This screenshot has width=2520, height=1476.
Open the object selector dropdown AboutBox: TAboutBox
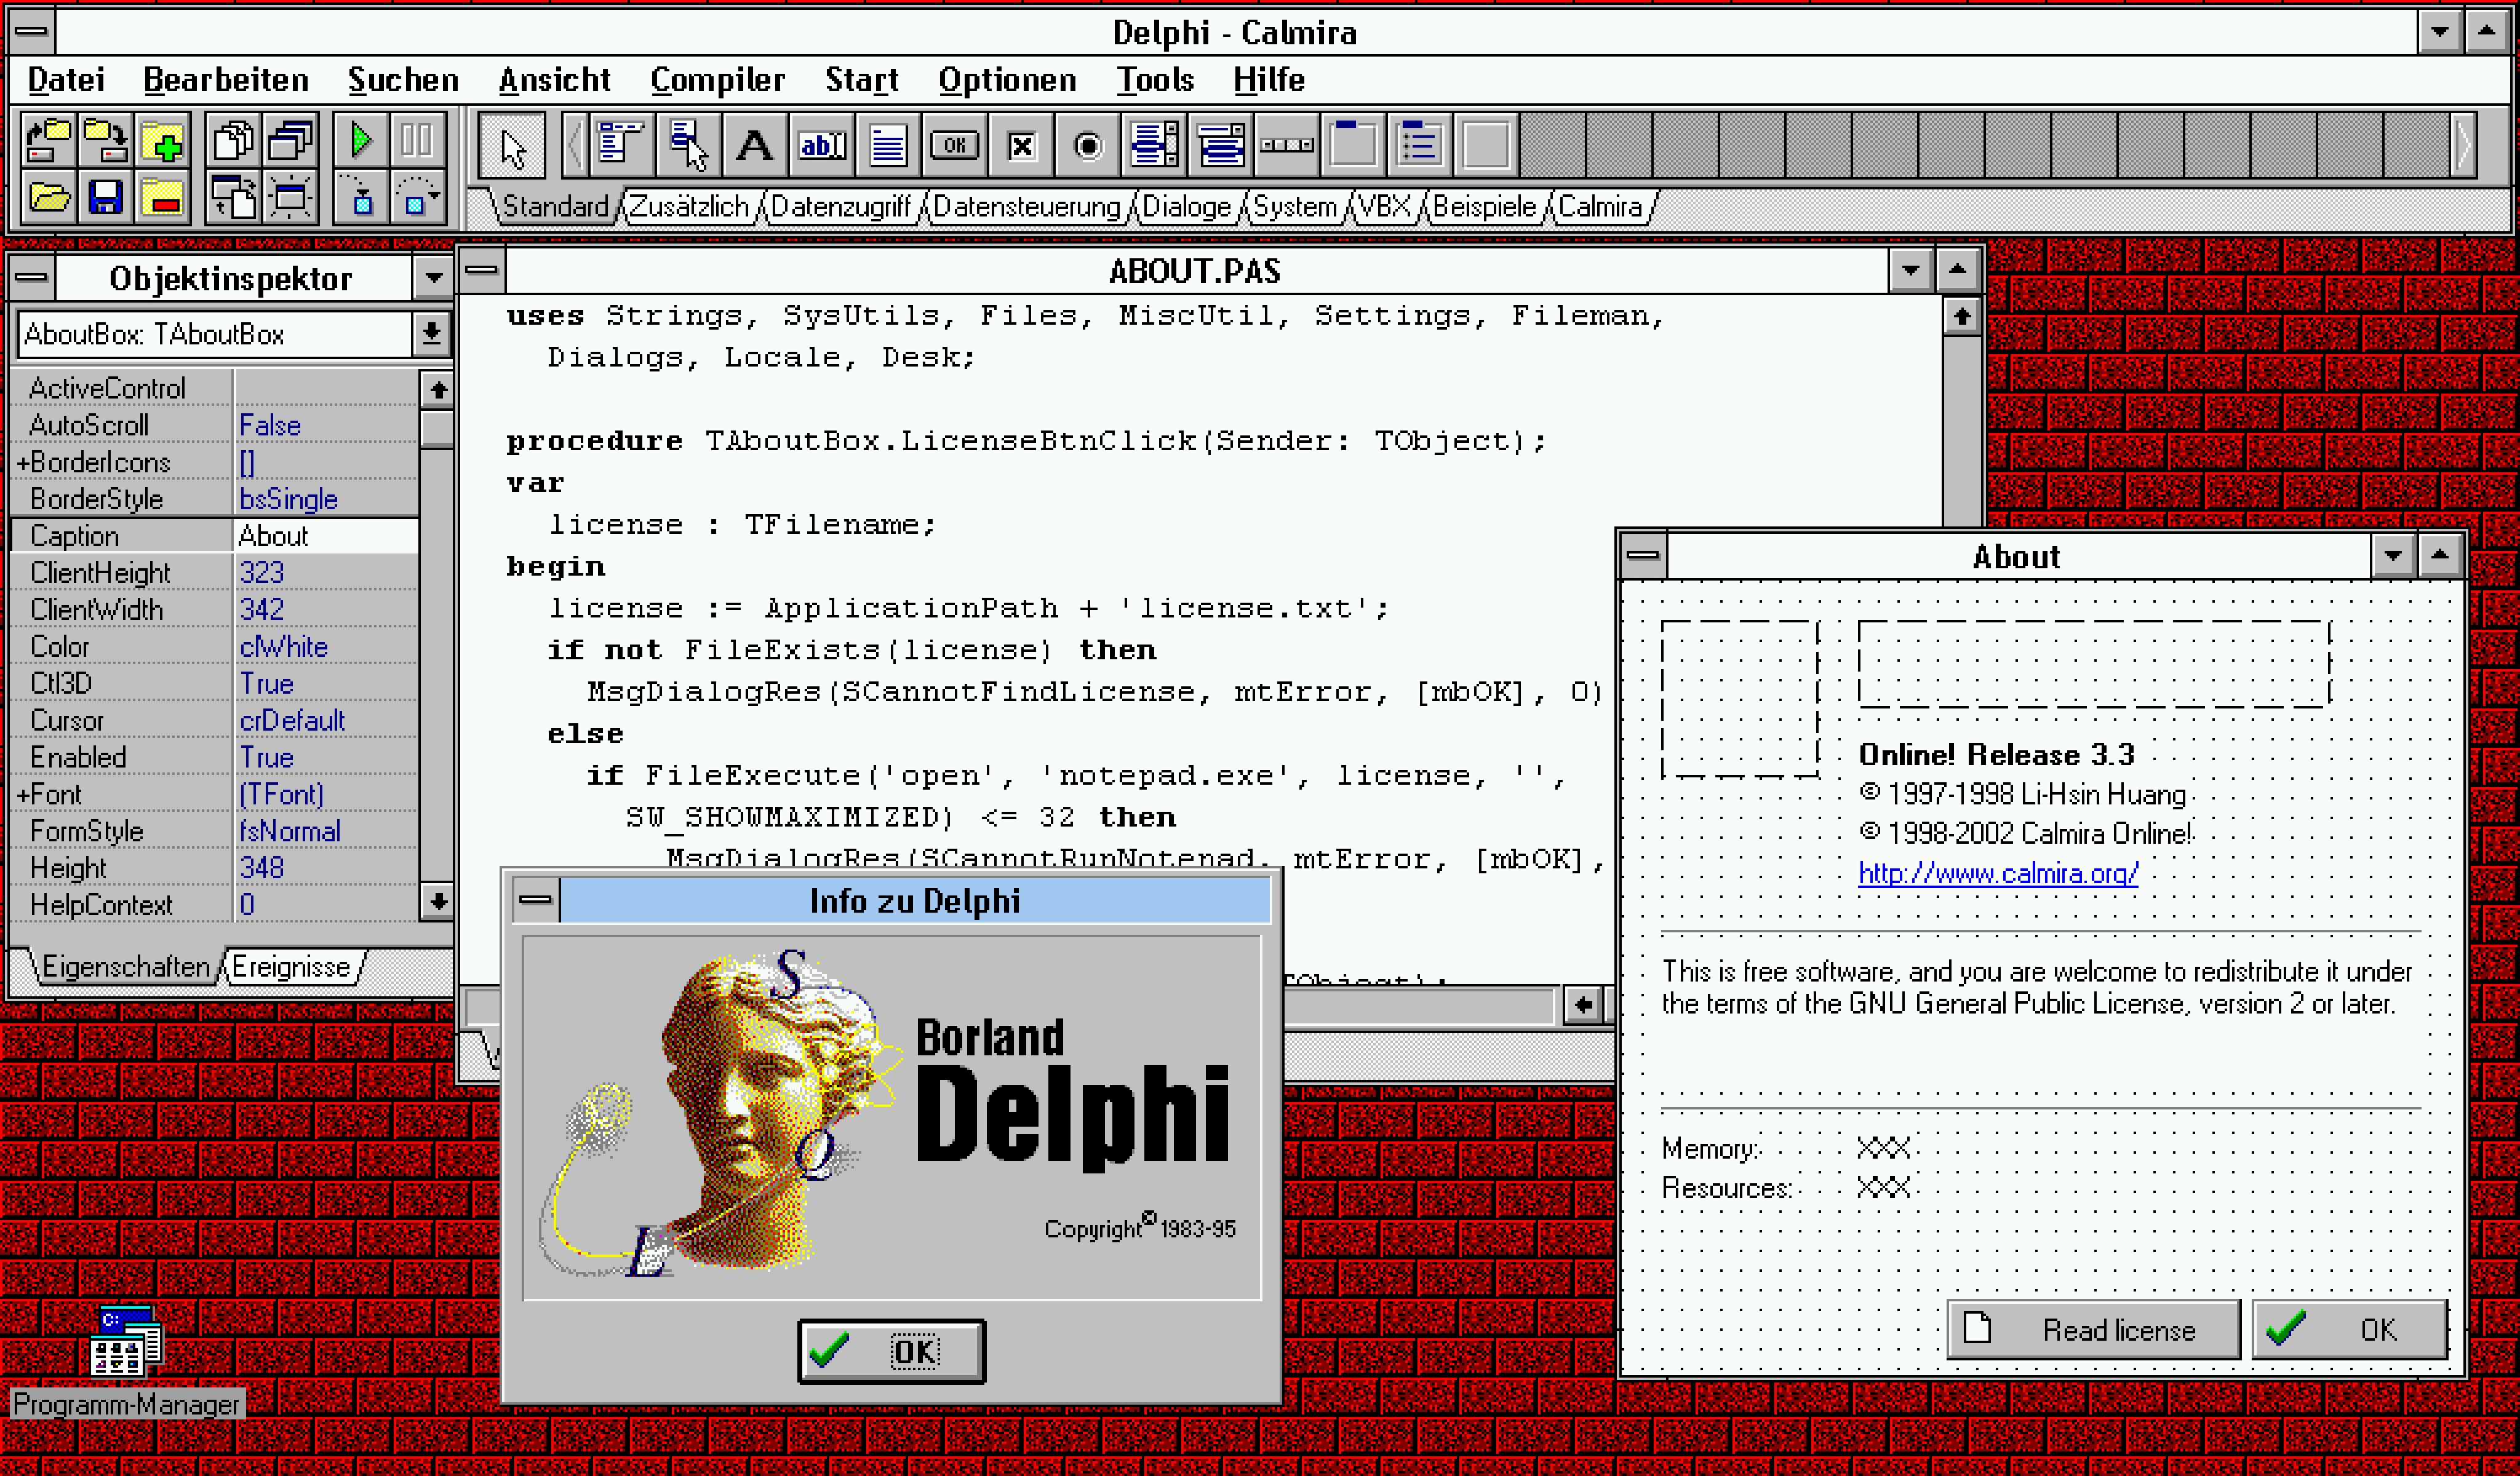[431, 334]
